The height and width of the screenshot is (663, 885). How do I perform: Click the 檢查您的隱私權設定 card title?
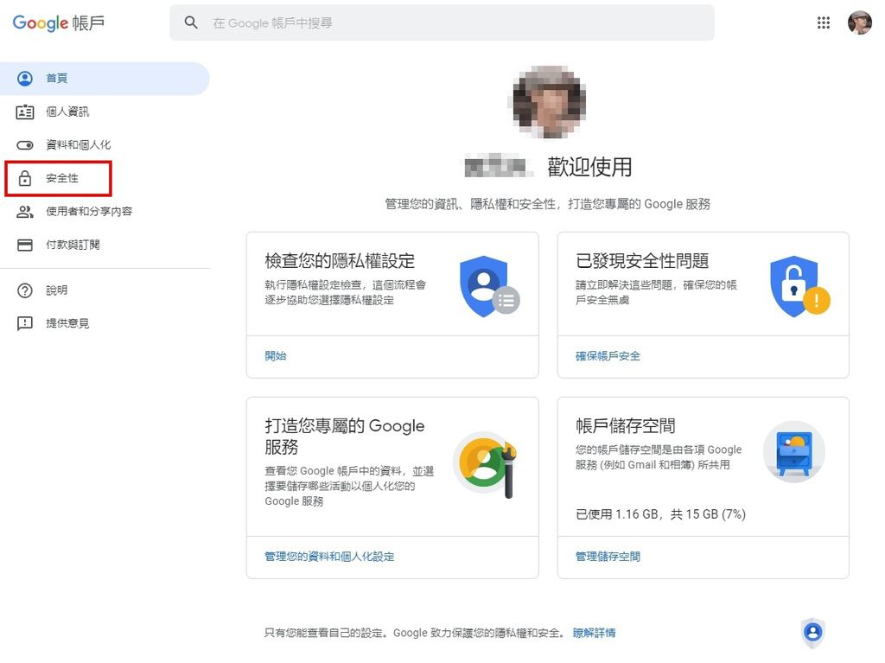[x=340, y=261]
